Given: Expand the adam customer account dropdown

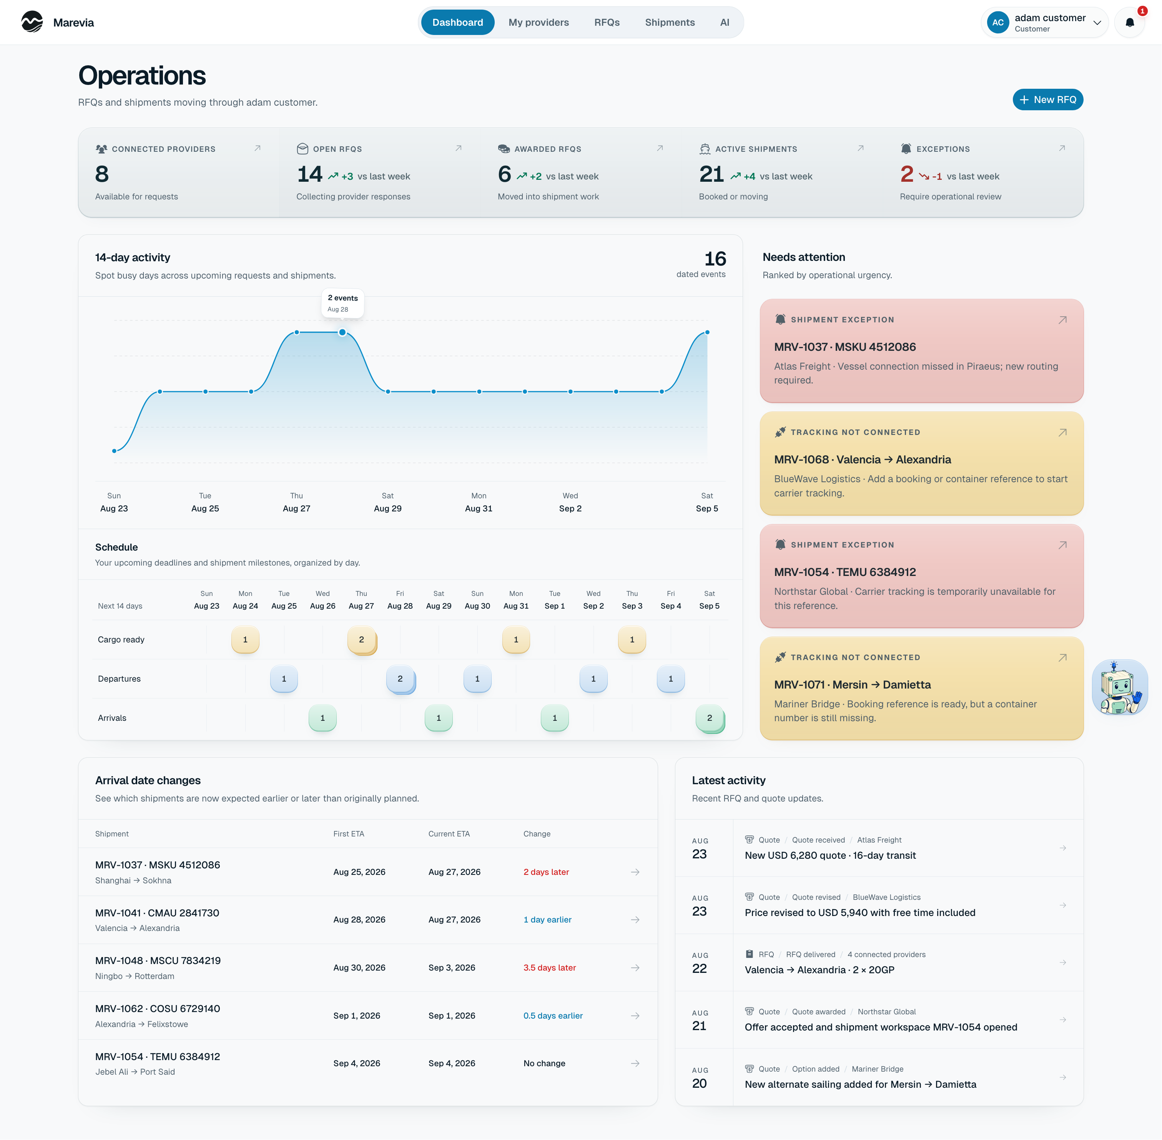Looking at the screenshot, I should 1045,23.
